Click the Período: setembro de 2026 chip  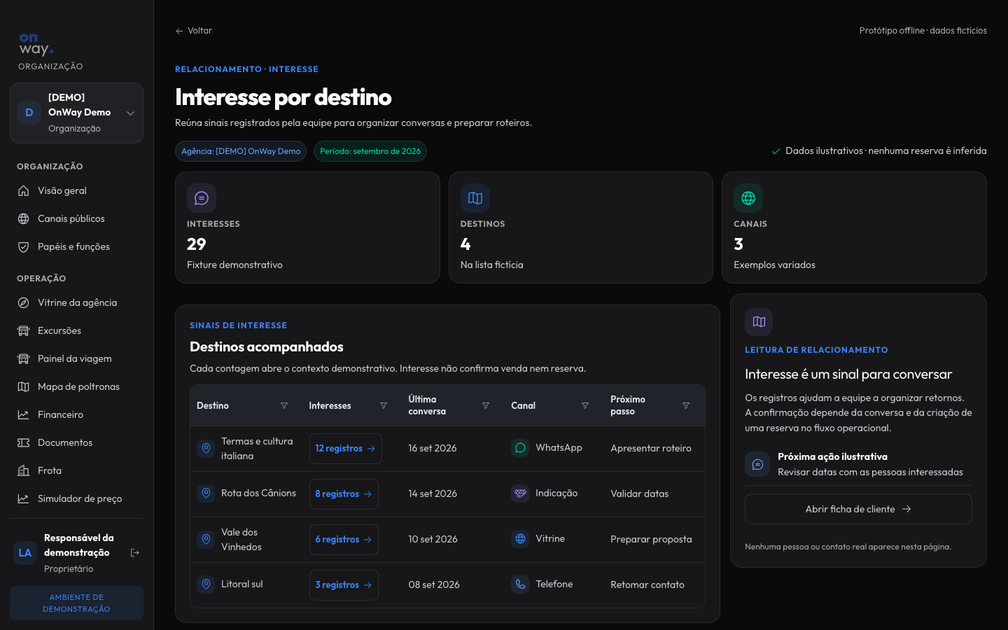pyautogui.click(x=370, y=151)
